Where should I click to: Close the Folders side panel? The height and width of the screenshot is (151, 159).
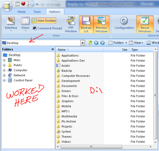[x=53, y=49]
